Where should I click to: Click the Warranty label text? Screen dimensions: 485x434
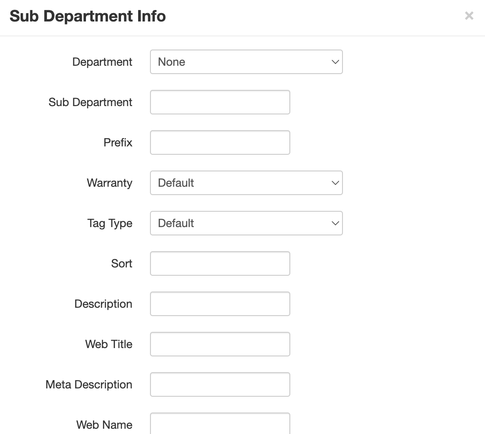click(x=110, y=183)
